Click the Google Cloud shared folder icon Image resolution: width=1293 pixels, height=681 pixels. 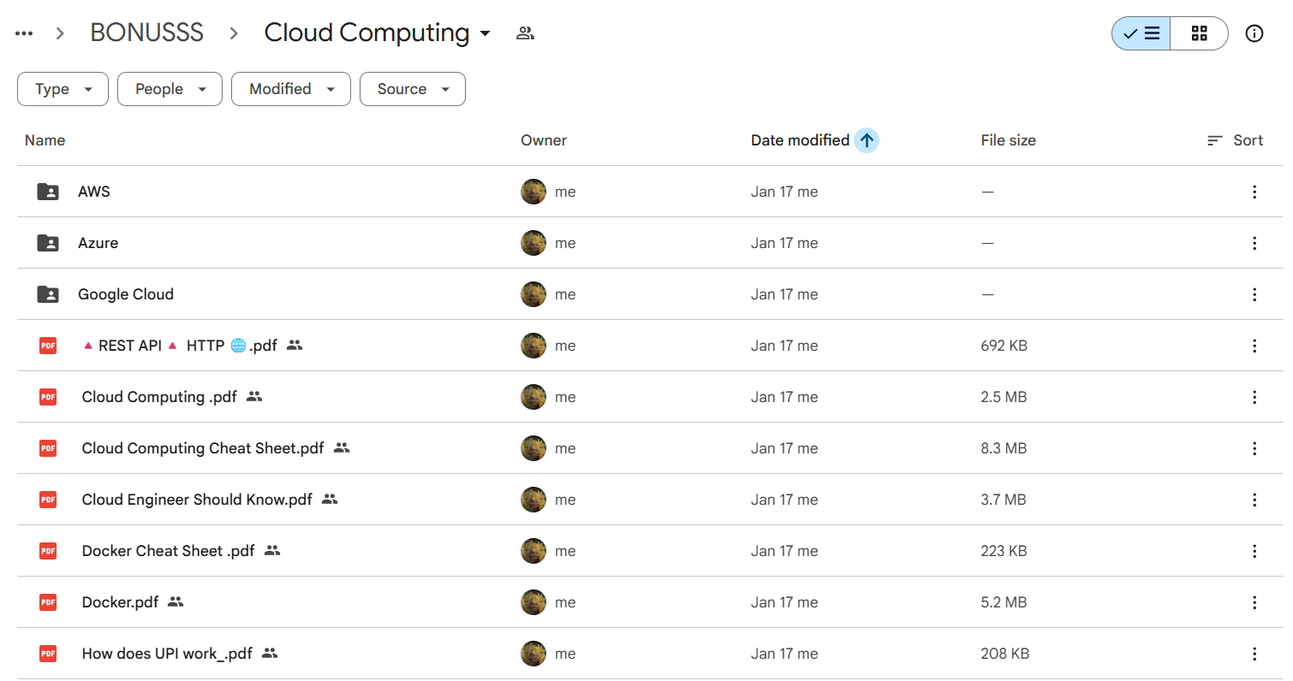click(48, 294)
